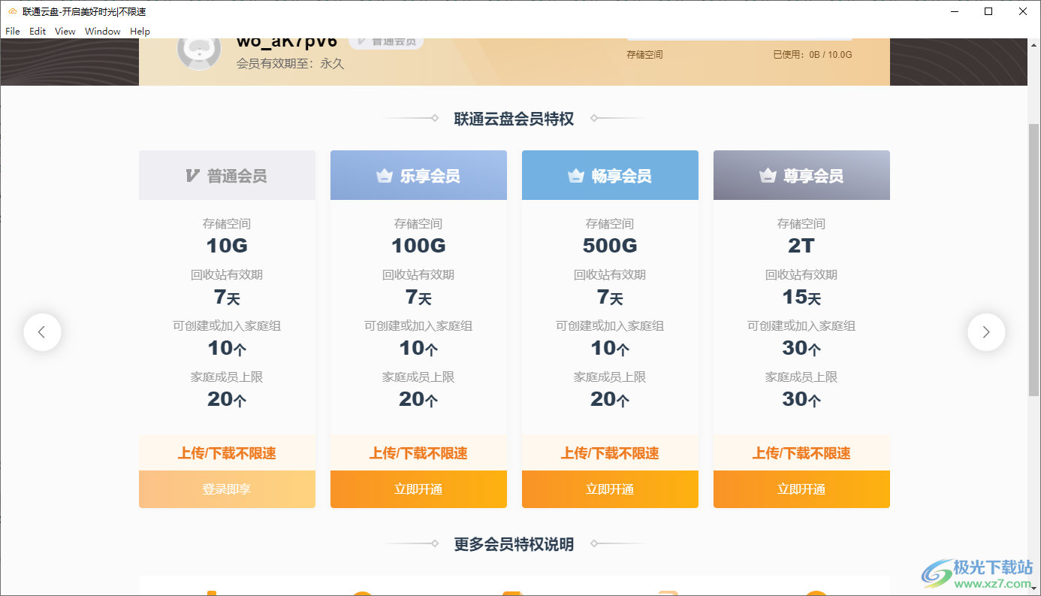Select the 普通会员 card header
The width and height of the screenshot is (1041, 596).
pos(227,175)
